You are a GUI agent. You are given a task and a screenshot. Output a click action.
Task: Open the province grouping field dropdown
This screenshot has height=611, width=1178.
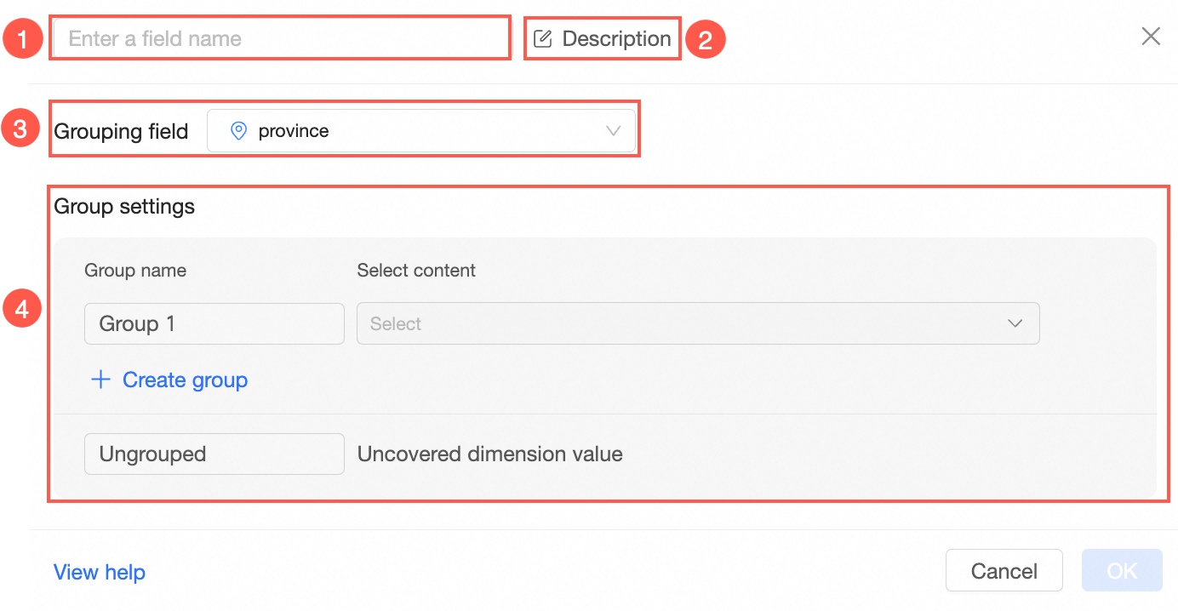tap(420, 131)
